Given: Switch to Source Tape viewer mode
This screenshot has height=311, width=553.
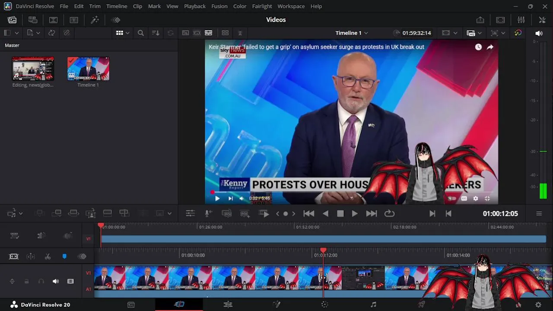Looking at the screenshot, I should pos(197,33).
